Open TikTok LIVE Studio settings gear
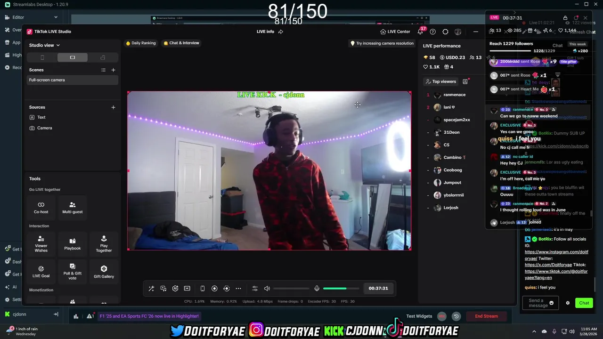Viewport: 603px width, 339px height. [x=445, y=32]
